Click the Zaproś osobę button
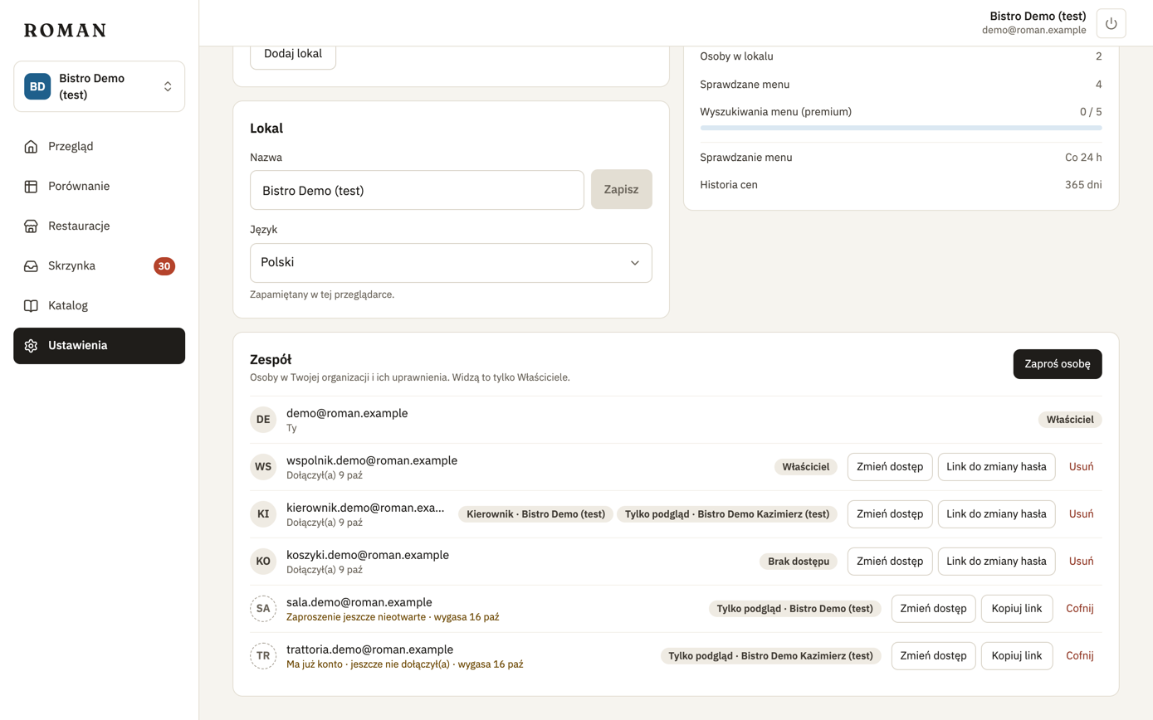1153x720 pixels. click(1058, 364)
